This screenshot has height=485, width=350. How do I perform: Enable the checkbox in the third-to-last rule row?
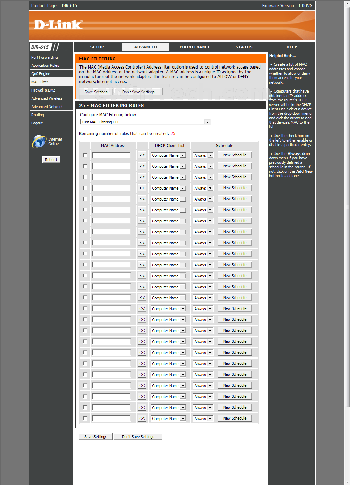(85, 396)
